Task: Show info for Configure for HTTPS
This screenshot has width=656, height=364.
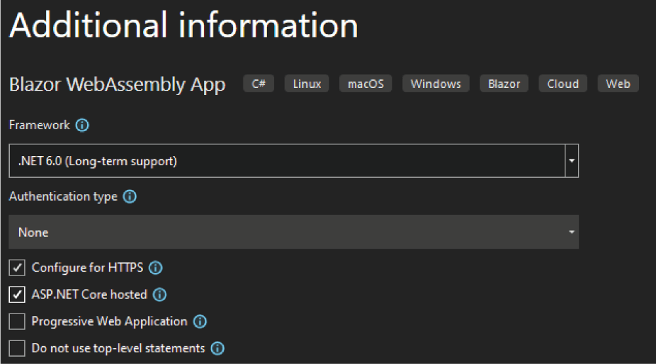Action: 155,268
